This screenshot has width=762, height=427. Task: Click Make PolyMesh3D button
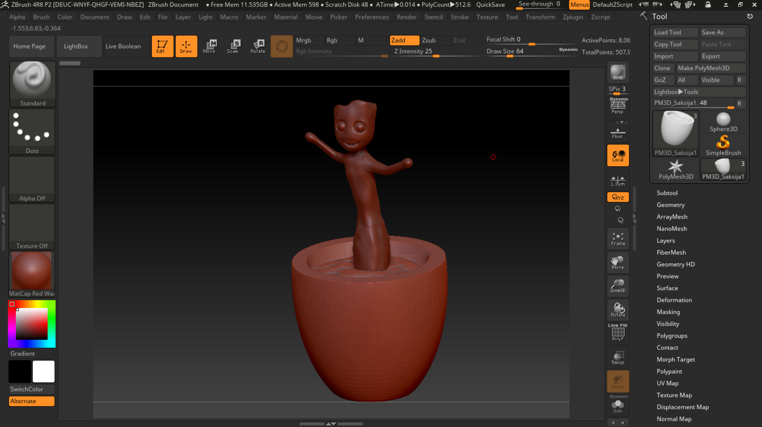click(x=711, y=68)
